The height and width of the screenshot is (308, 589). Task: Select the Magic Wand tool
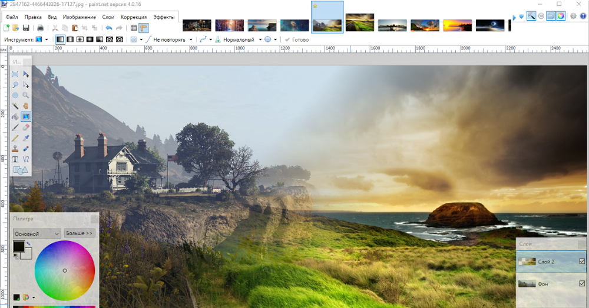(x=15, y=106)
